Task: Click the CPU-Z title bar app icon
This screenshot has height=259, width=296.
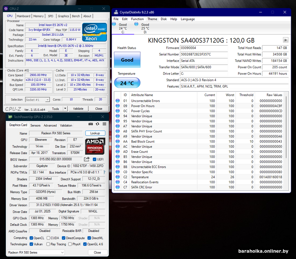Action: (x=6, y=9)
